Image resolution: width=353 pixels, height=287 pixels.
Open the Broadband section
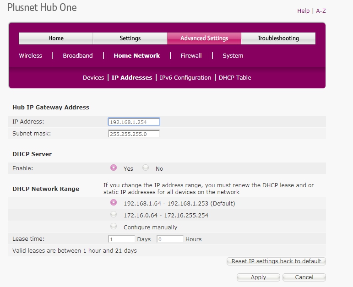[78, 56]
